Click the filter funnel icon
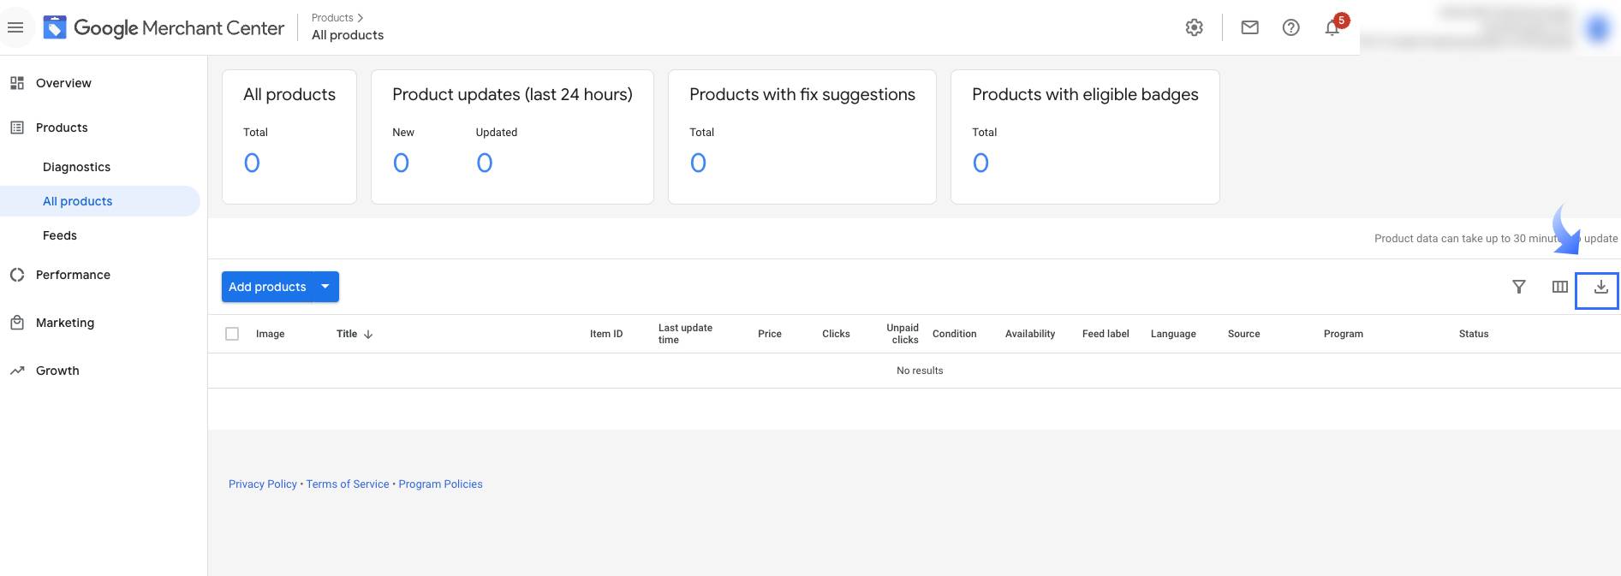 point(1518,287)
